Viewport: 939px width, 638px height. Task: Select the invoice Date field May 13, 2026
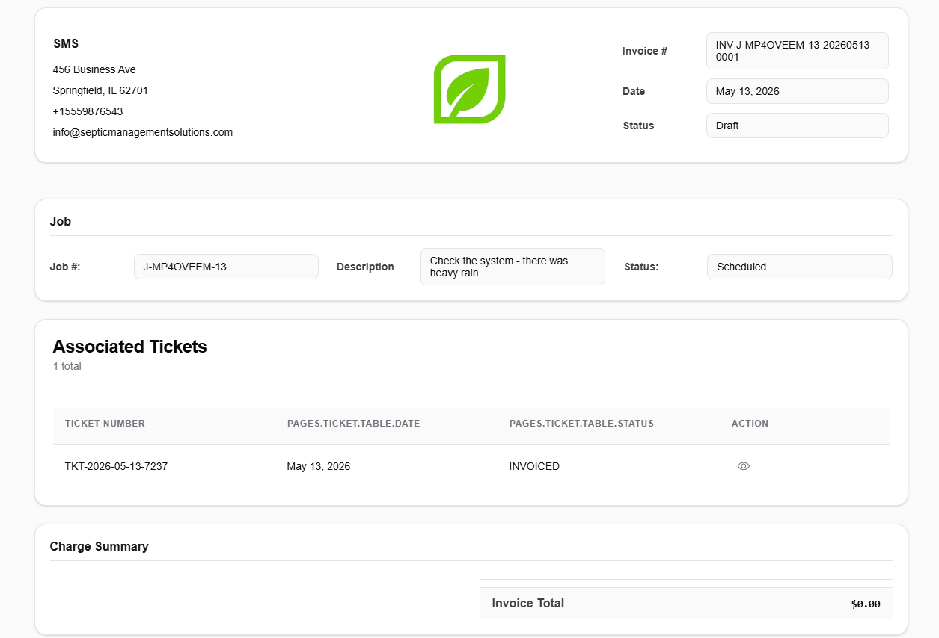[x=798, y=91]
